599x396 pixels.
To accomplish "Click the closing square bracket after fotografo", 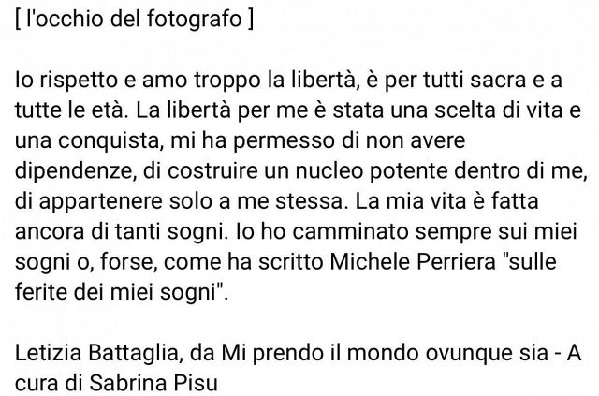I will coord(250,19).
